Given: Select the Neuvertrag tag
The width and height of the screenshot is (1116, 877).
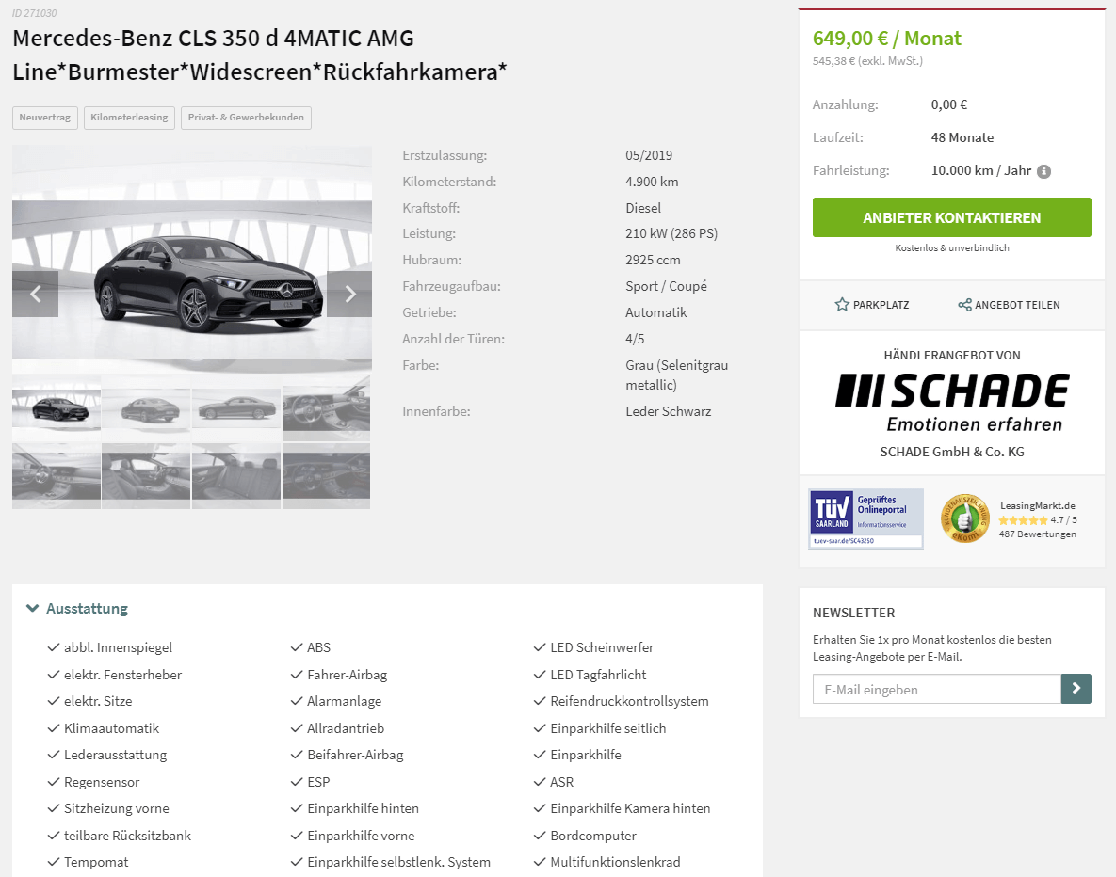Looking at the screenshot, I should click(x=45, y=118).
